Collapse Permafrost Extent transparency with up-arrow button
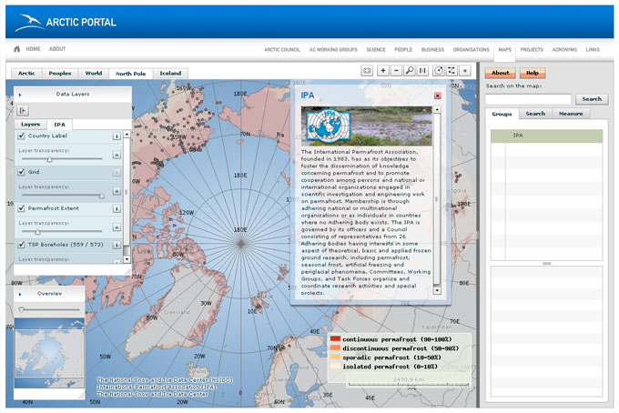The width and height of the screenshot is (619, 413). point(117,227)
